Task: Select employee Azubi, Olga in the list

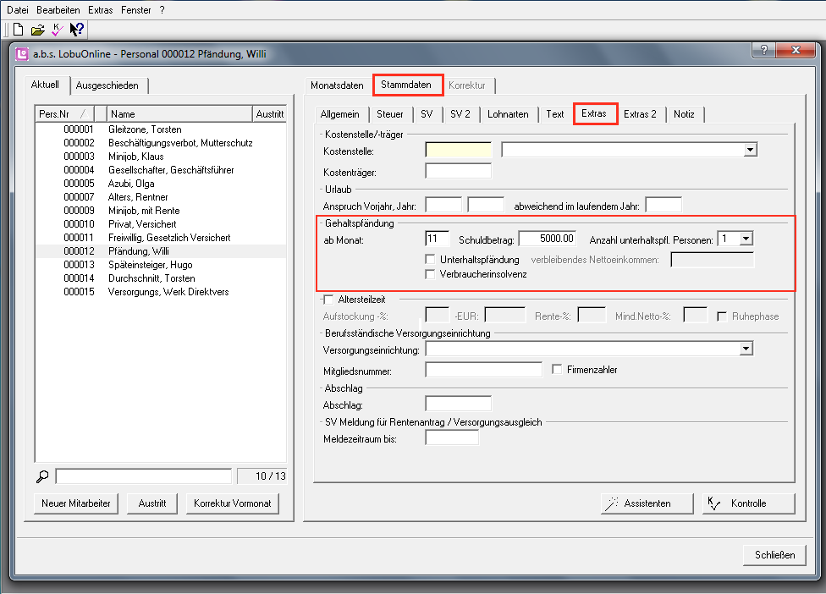Action: [131, 184]
